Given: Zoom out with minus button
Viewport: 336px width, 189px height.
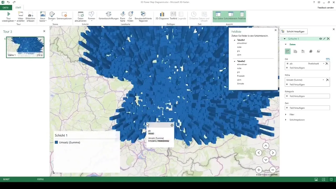Looking at the screenshot, I should (272, 170).
